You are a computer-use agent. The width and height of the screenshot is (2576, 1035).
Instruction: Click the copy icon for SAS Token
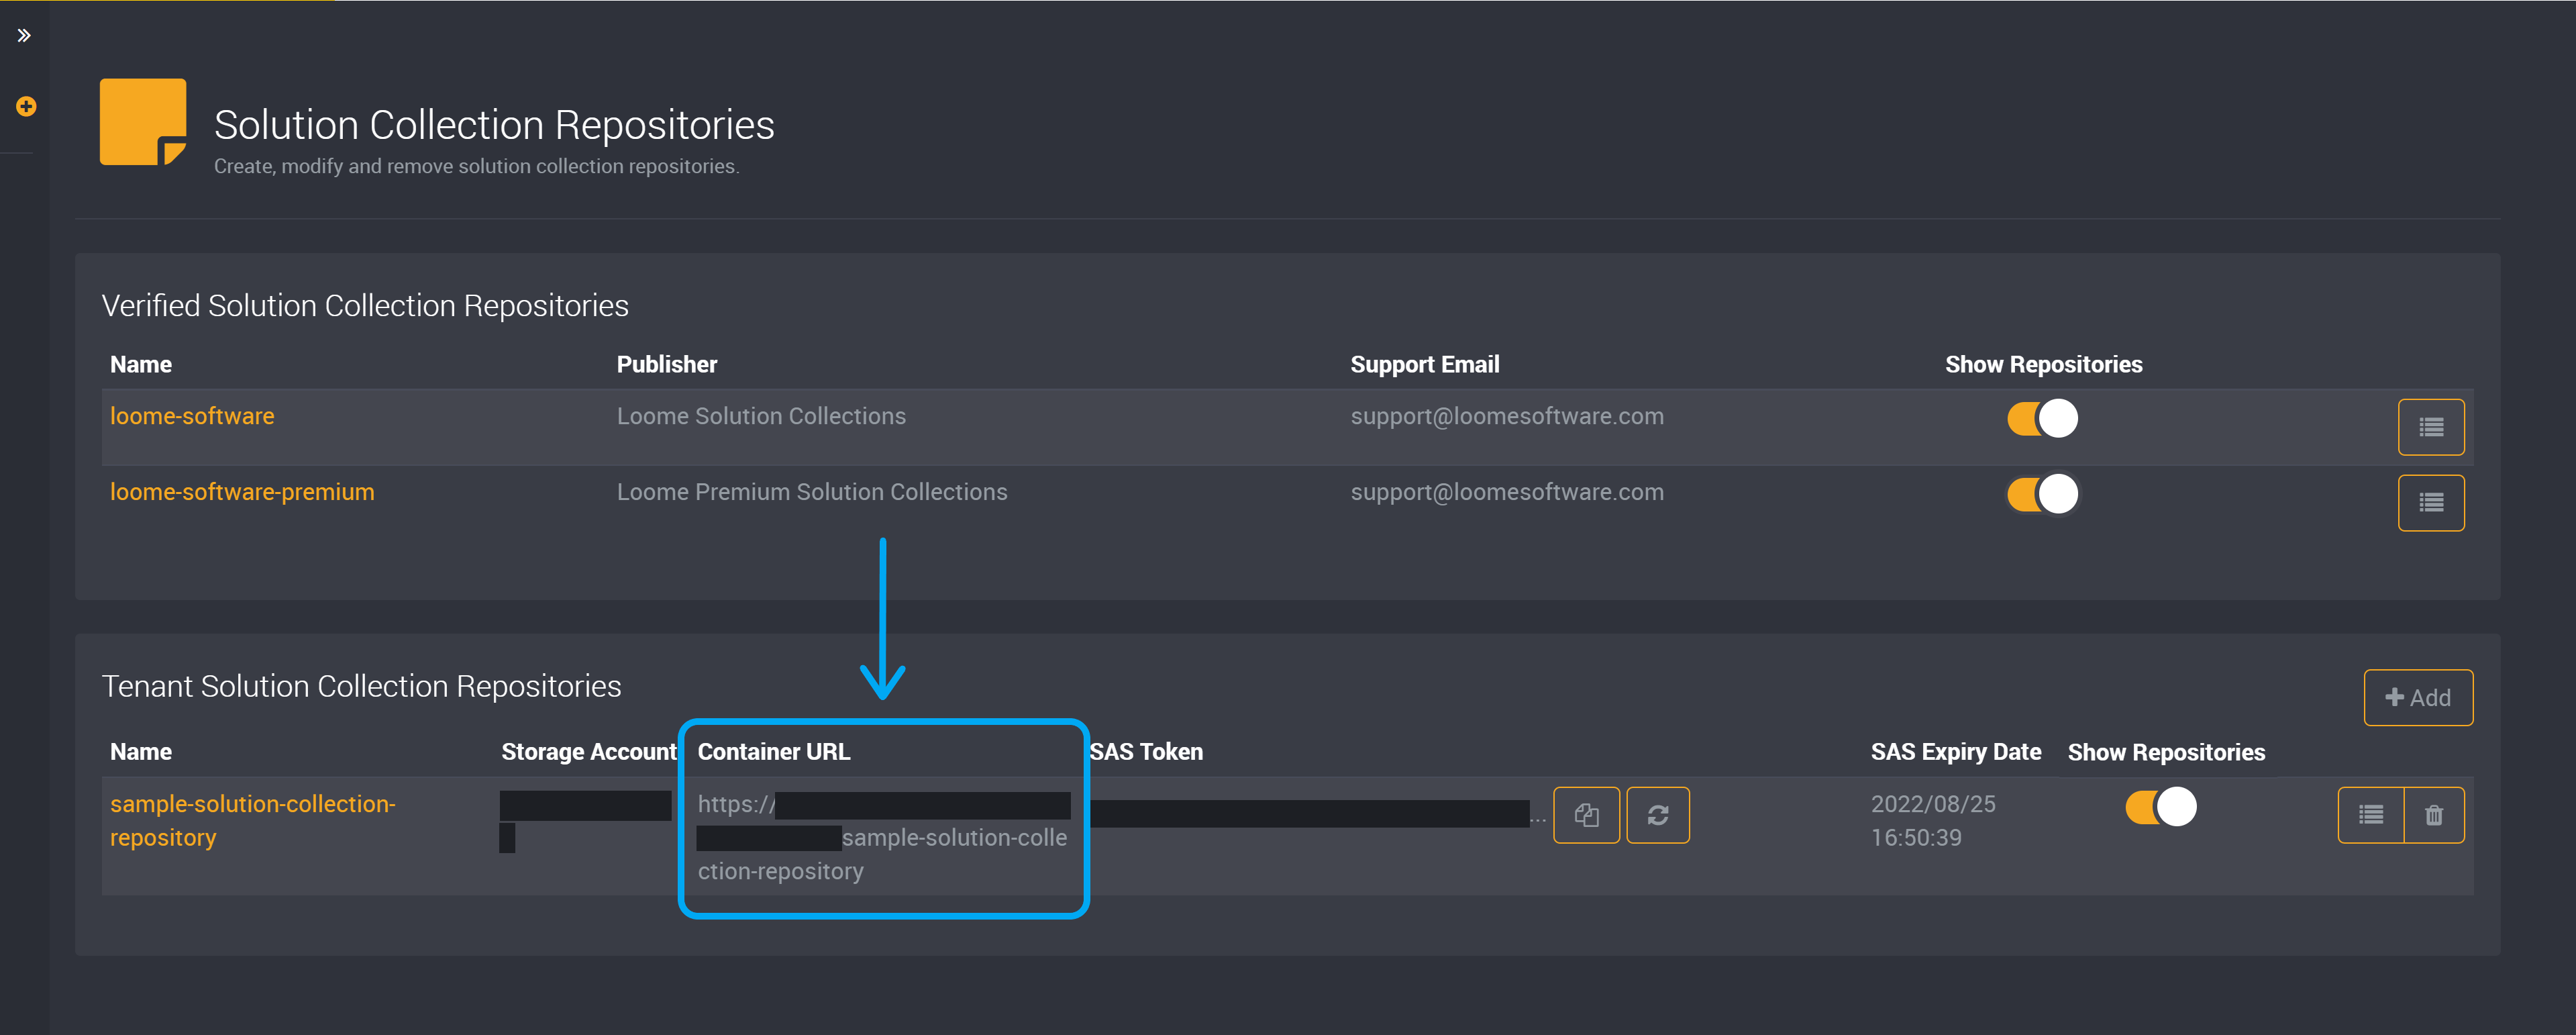tap(1586, 815)
